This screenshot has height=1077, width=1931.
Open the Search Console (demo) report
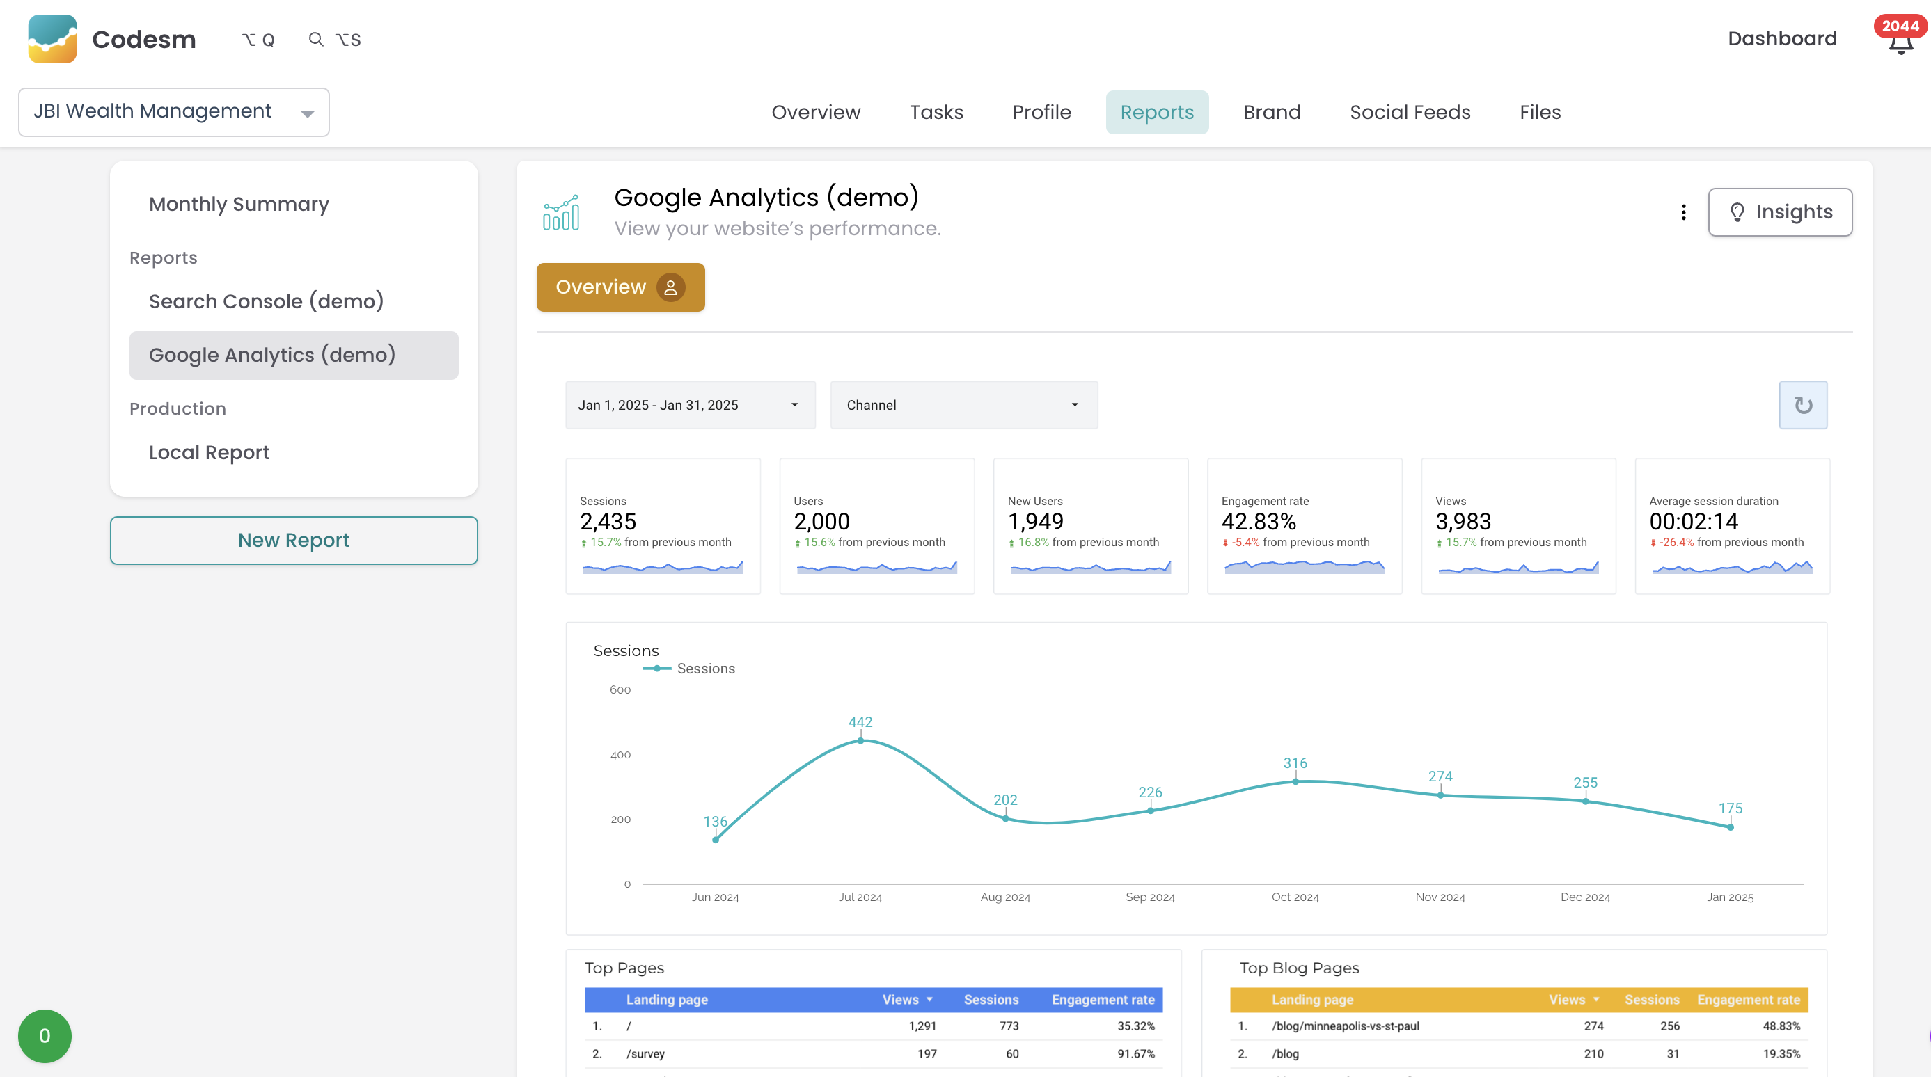click(x=267, y=301)
